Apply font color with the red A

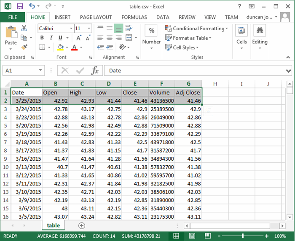click(x=74, y=47)
